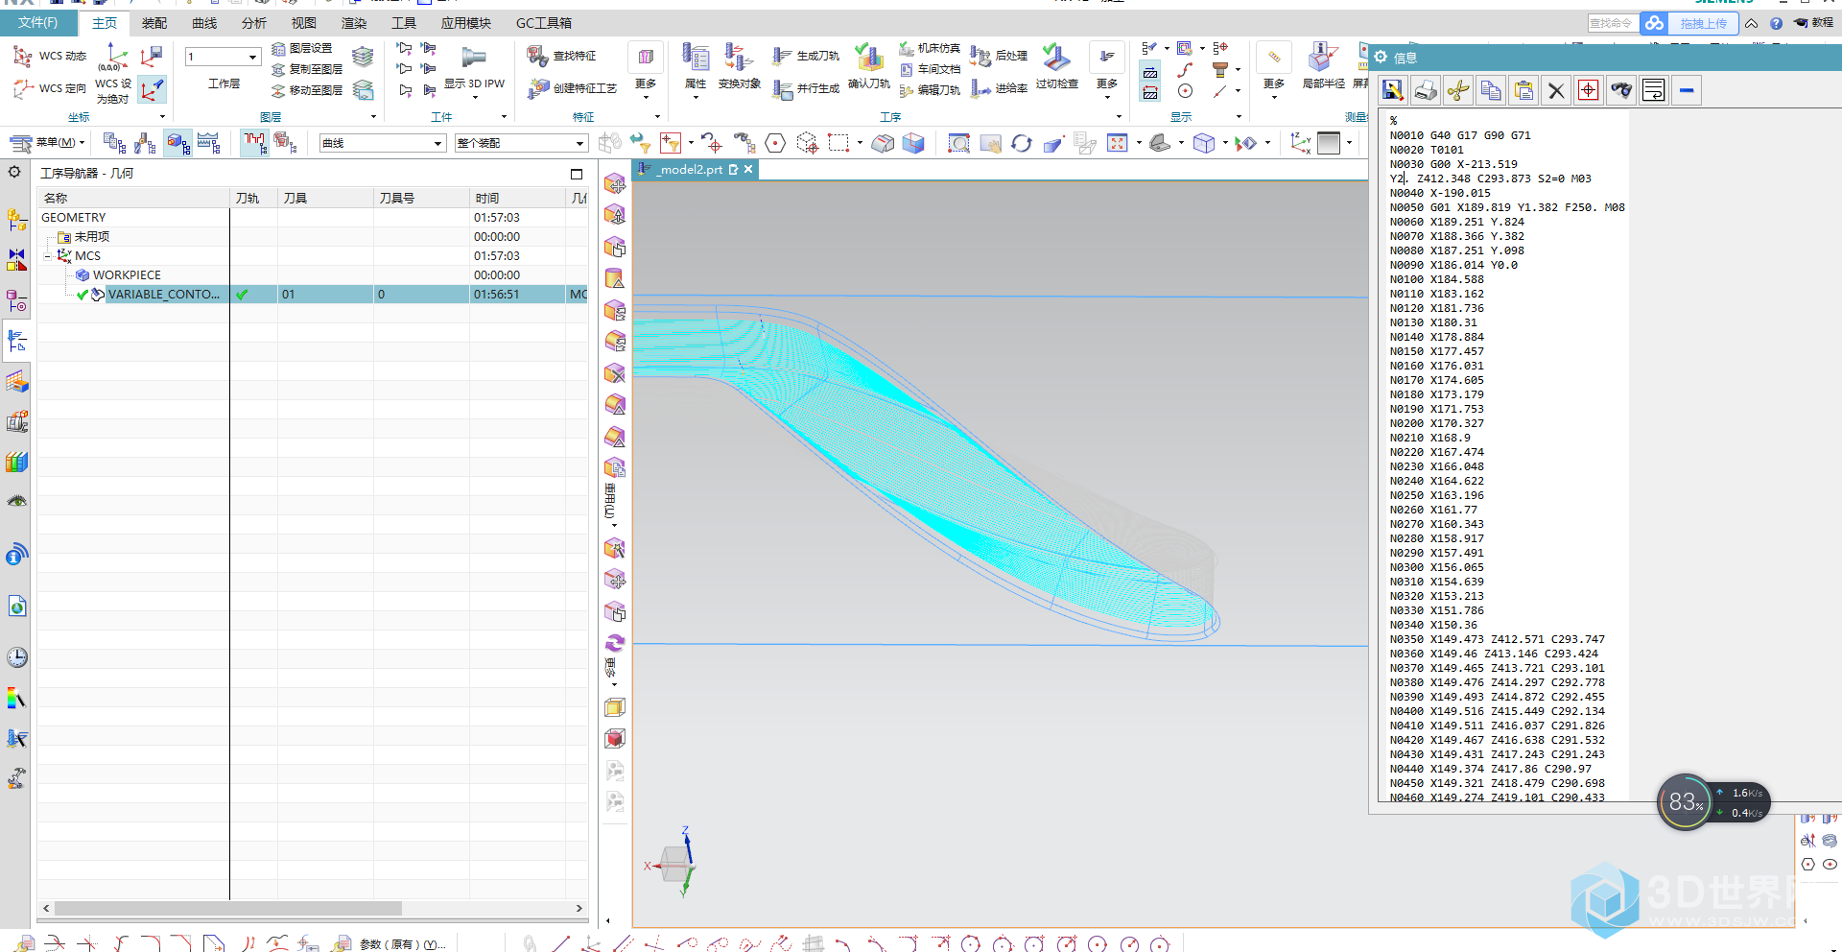1842x952 pixels.
Task: Close the _model2.prt document tab
Action: point(748,169)
